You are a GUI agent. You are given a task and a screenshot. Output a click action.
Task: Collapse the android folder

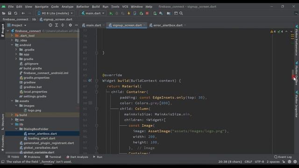click(12, 45)
